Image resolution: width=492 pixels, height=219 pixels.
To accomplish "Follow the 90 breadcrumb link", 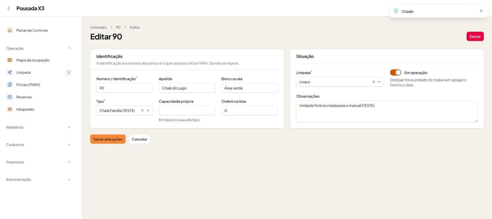I will 118,27.
